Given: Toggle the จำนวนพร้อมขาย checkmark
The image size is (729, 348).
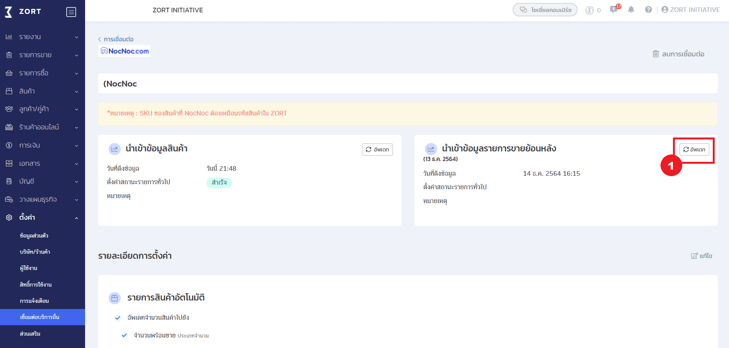Looking at the screenshot, I should (124, 335).
